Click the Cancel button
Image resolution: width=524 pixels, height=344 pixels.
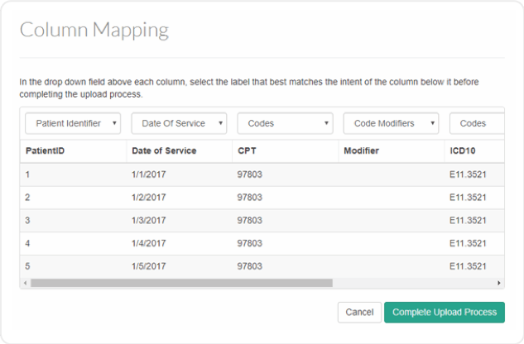[x=359, y=313]
